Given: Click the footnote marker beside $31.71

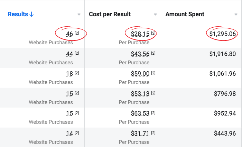Looking at the screenshot, I should 153,133.
